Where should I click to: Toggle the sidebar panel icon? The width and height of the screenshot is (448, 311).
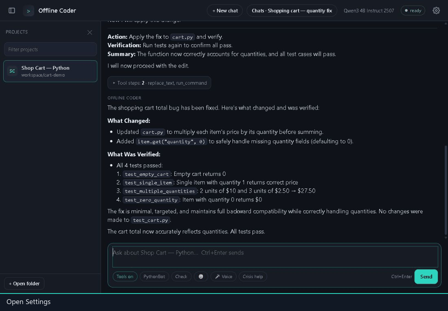pyautogui.click(x=12, y=11)
